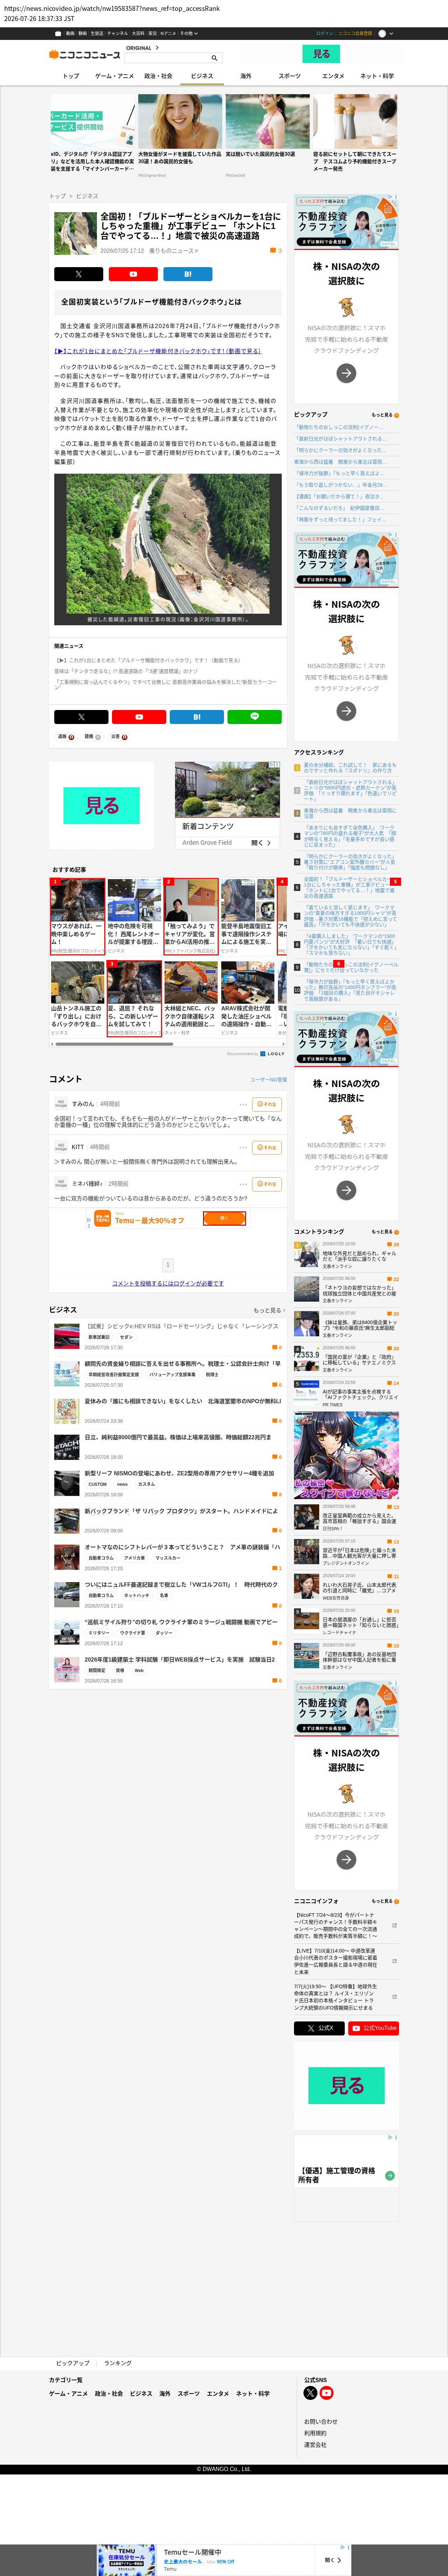This screenshot has height=2576, width=448.
Task: Click それな on すみのん's comment
Action: 267,1104
